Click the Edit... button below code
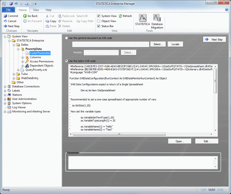231x194 pixels. point(207,141)
